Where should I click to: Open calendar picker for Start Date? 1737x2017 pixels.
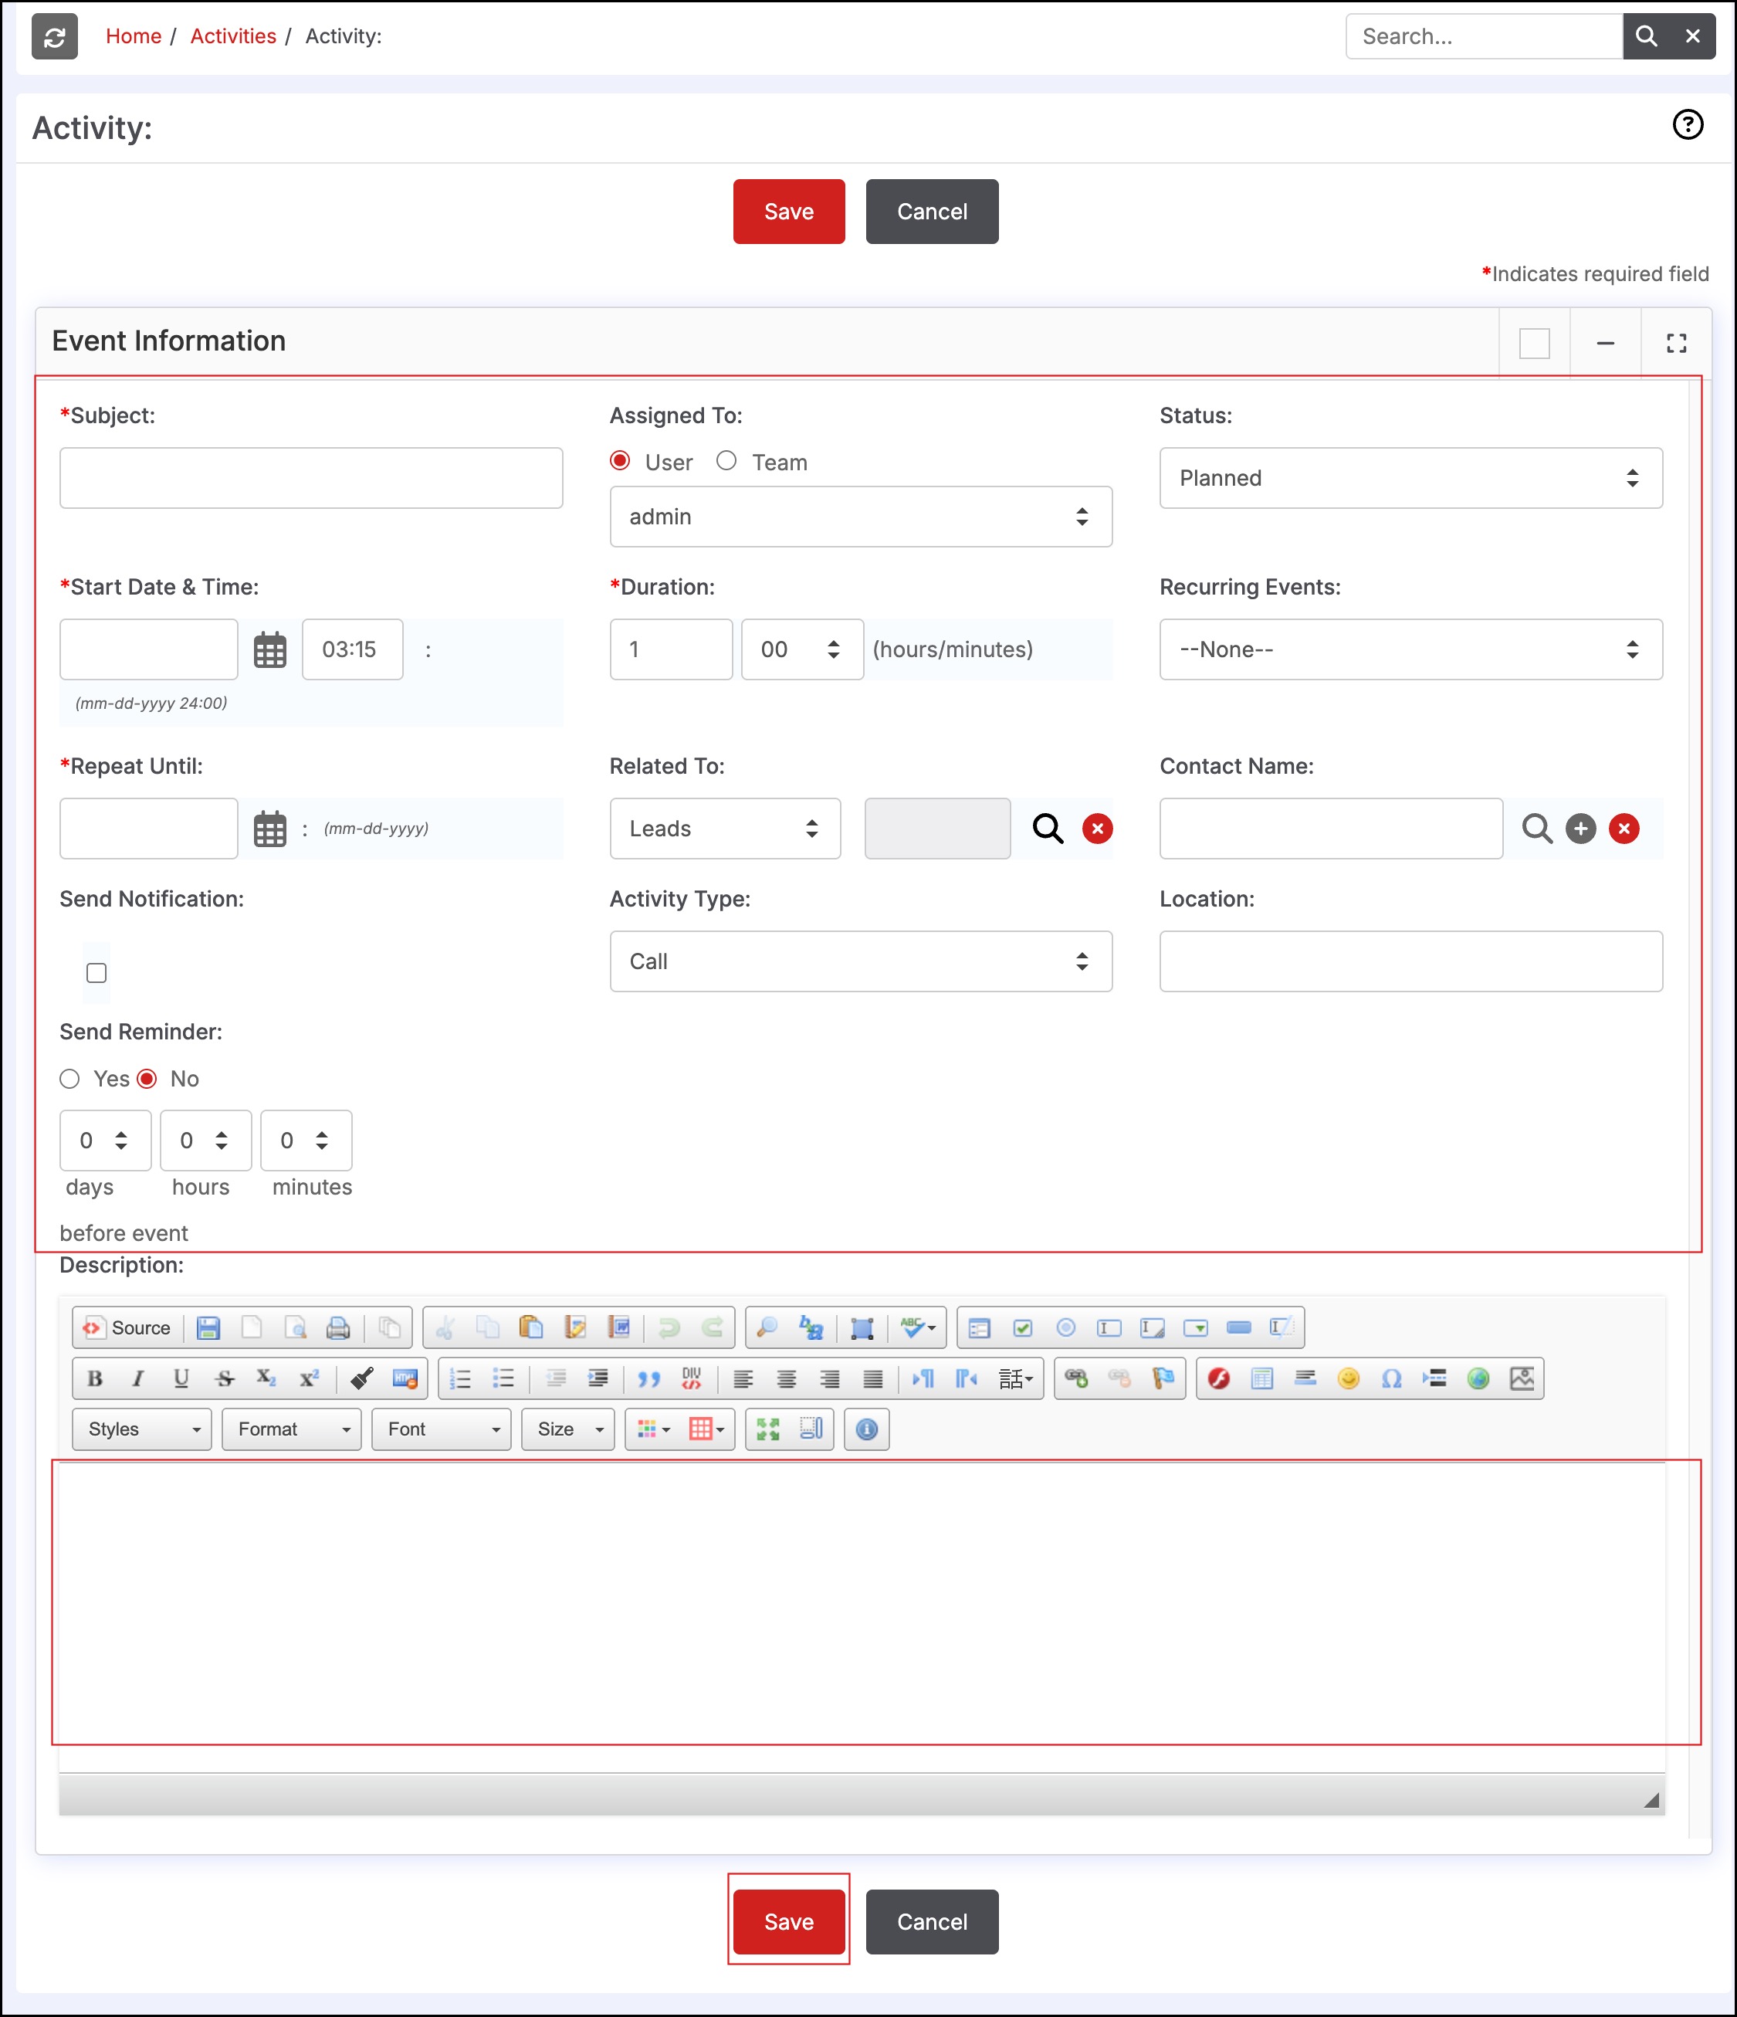(x=269, y=649)
